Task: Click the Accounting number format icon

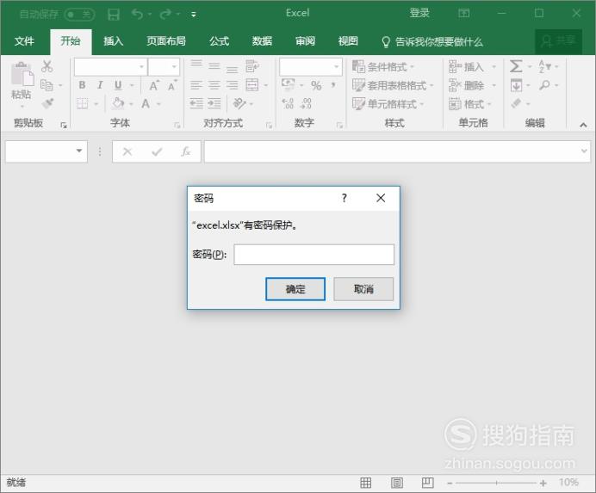Action: (x=289, y=84)
